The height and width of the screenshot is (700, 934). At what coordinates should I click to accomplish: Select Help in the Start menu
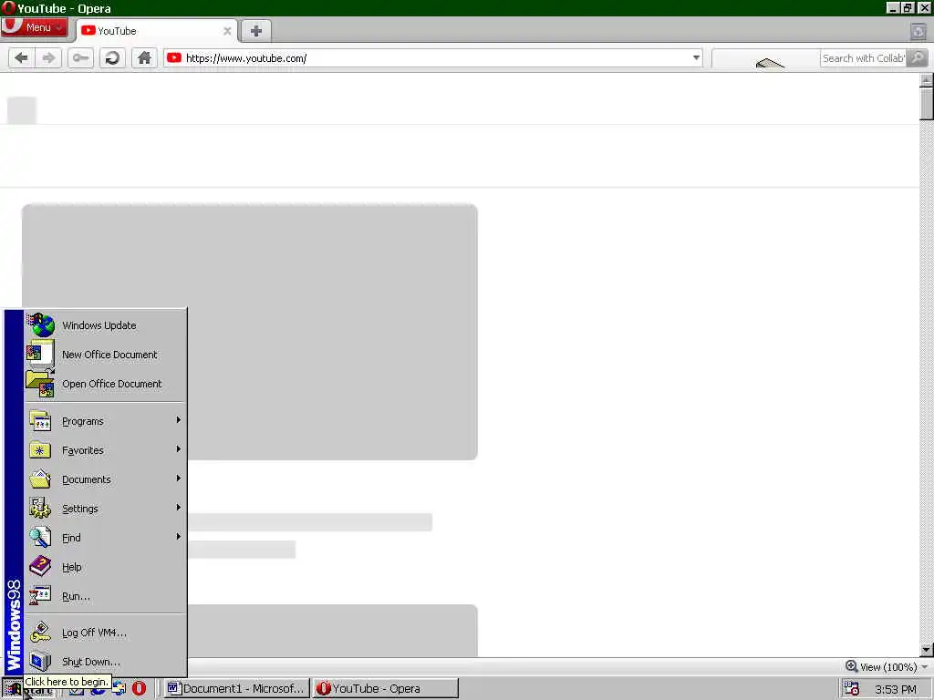pyautogui.click(x=106, y=567)
